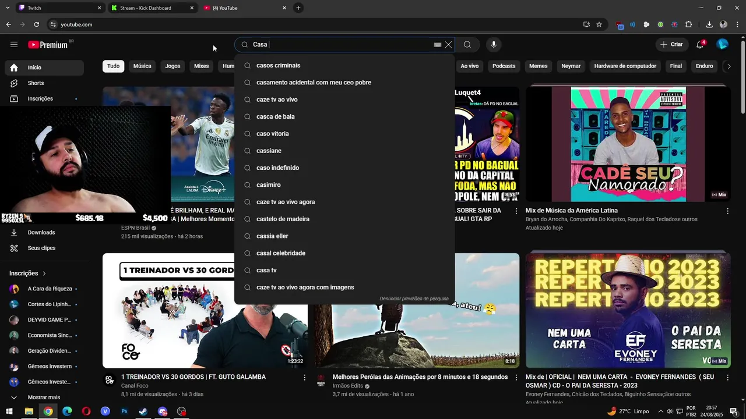The image size is (746, 419).
Task: Switch to Stream - Kick Dashboard tab
Action: (x=153, y=8)
